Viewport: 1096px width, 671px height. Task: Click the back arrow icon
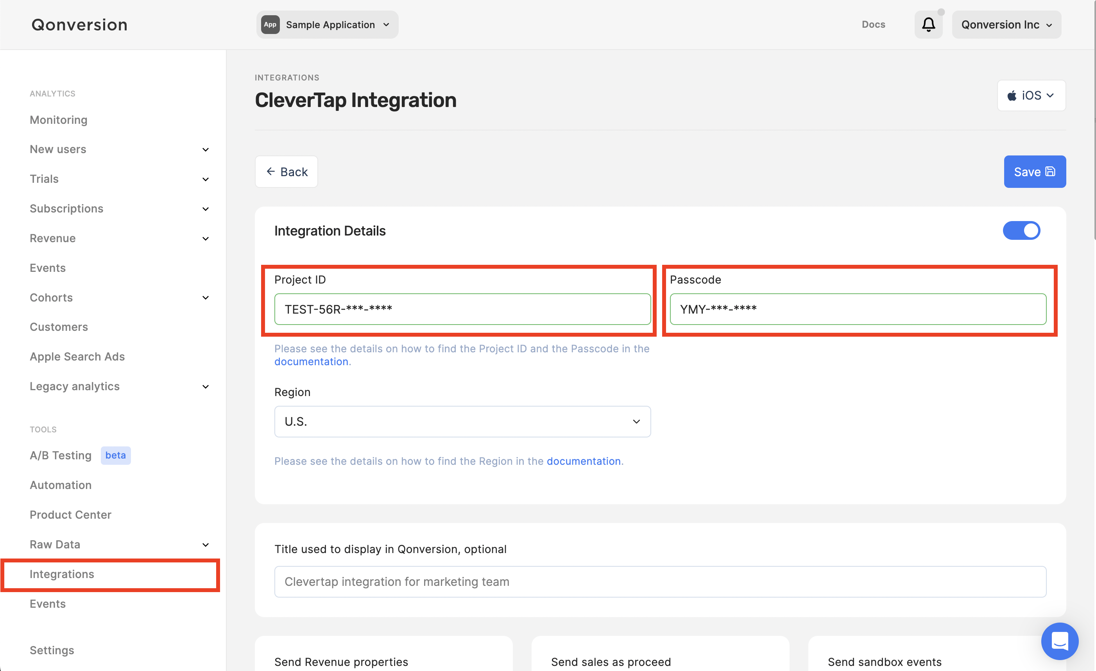(270, 171)
